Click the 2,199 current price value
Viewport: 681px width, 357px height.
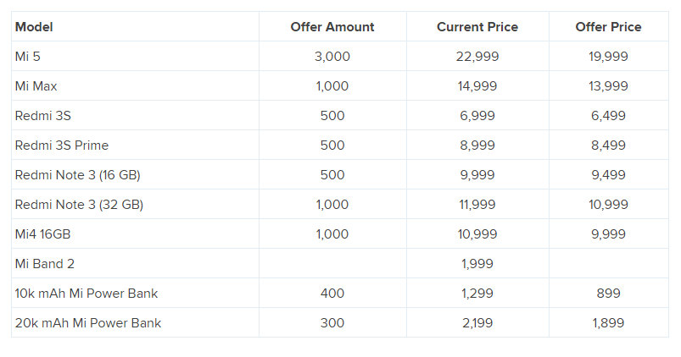pos(477,323)
